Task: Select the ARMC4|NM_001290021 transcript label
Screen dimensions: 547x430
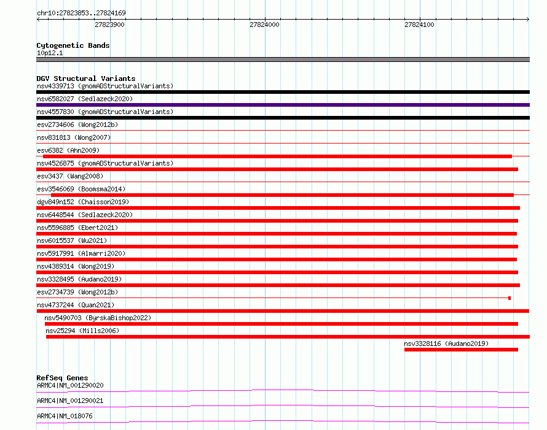Action: pos(70,401)
